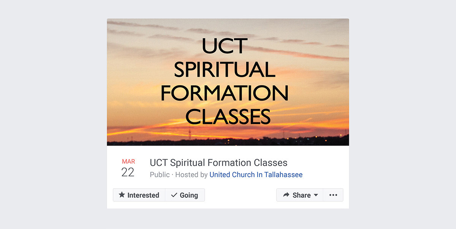This screenshot has height=229, width=456.
Task: Click the word CLASSES on the cover image
Action: point(228,117)
